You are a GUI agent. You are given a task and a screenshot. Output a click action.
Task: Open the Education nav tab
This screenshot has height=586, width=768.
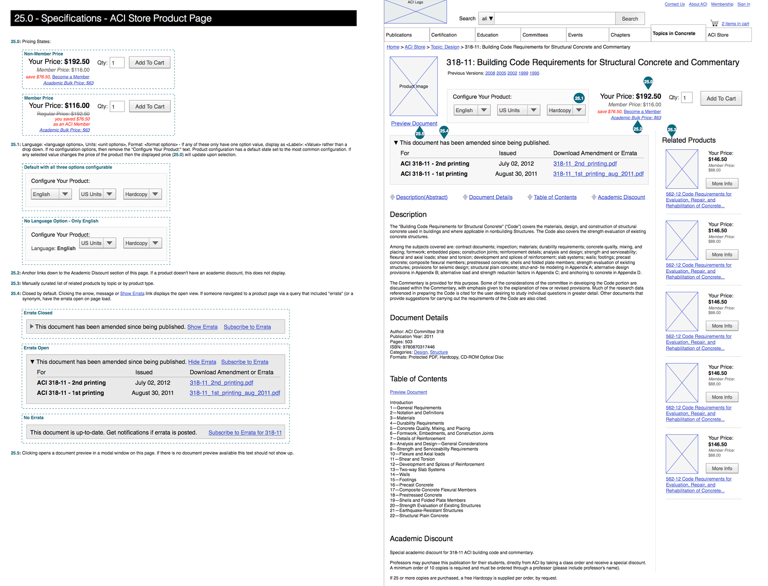point(498,35)
